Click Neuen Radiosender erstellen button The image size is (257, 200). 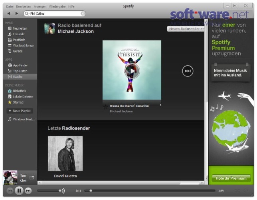186,29
